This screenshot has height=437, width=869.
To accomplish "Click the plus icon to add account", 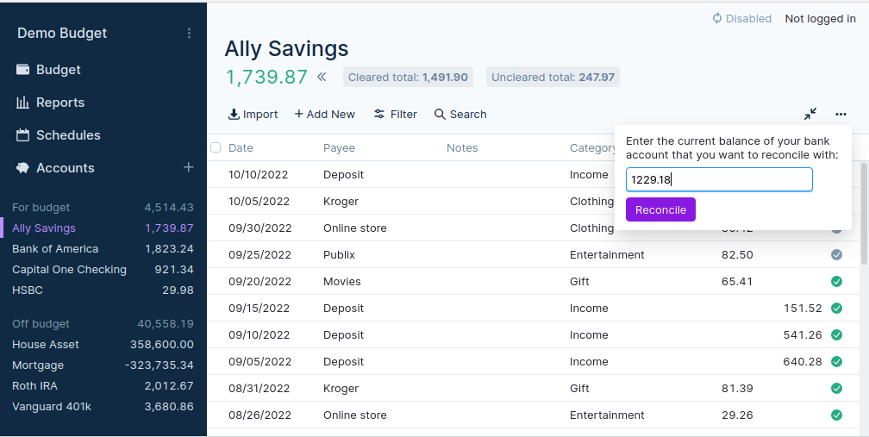I will pyautogui.click(x=188, y=167).
